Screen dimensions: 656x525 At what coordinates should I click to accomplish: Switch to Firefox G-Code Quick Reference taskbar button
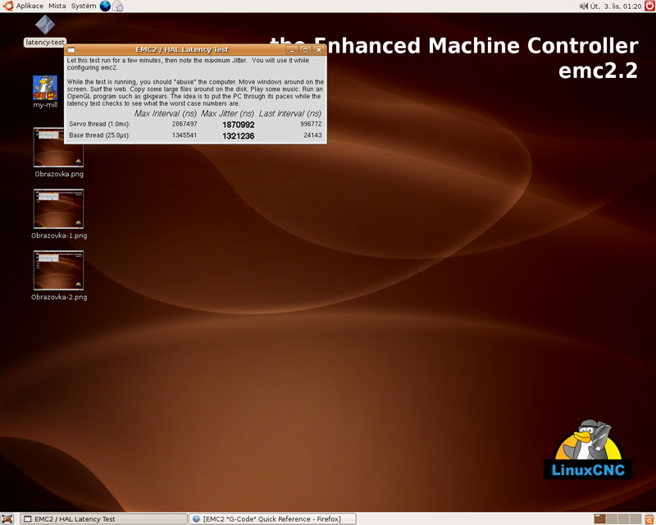tap(272, 518)
